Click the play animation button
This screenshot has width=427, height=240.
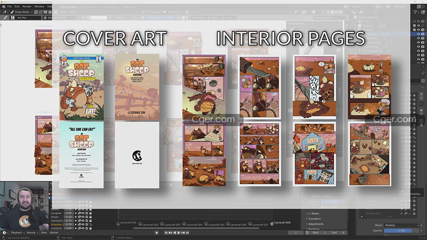click(x=179, y=233)
